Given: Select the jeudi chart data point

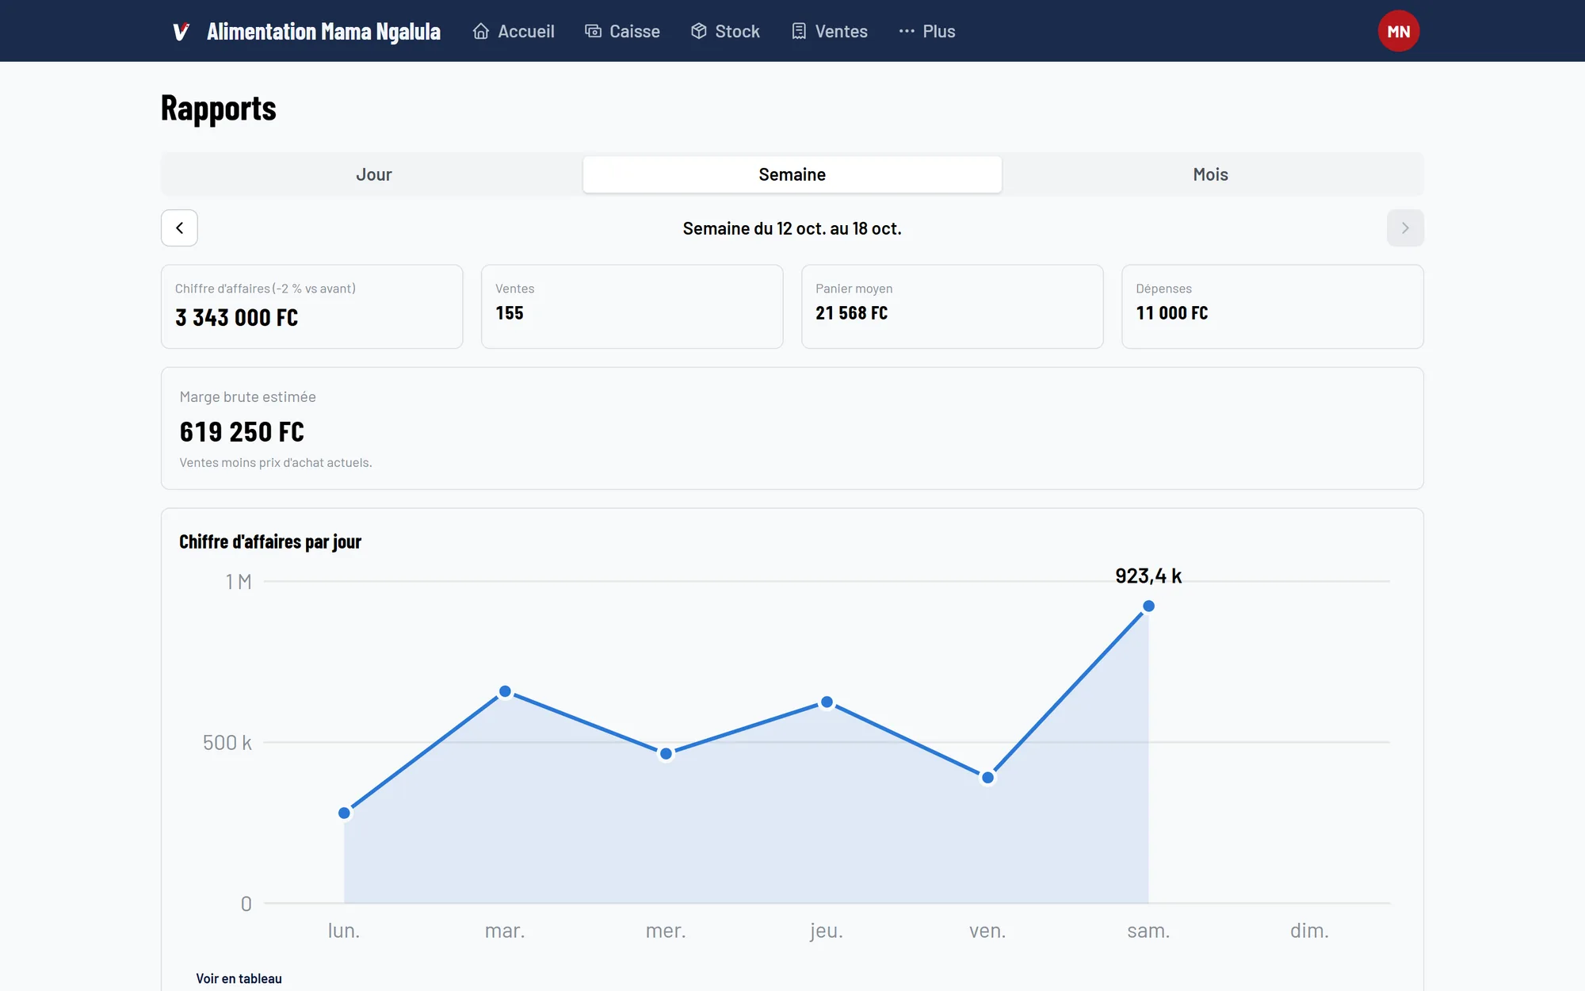Looking at the screenshot, I should (827, 702).
